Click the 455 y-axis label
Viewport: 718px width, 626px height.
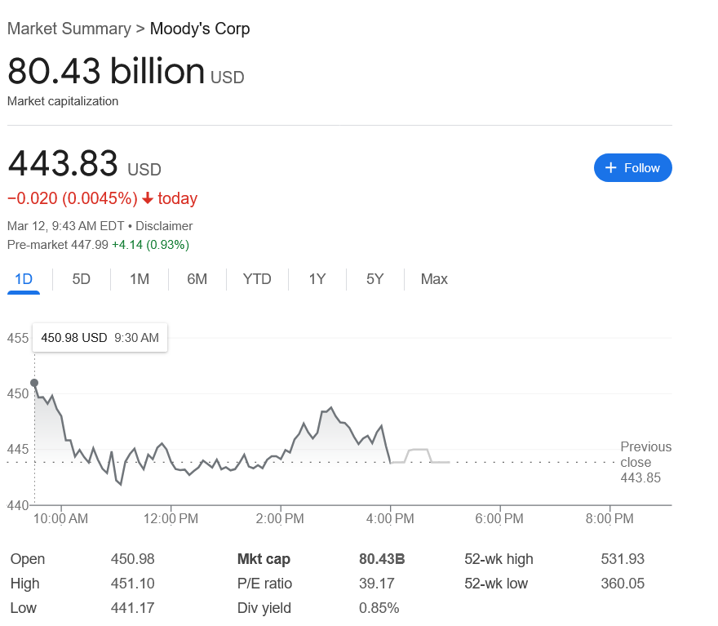point(18,338)
